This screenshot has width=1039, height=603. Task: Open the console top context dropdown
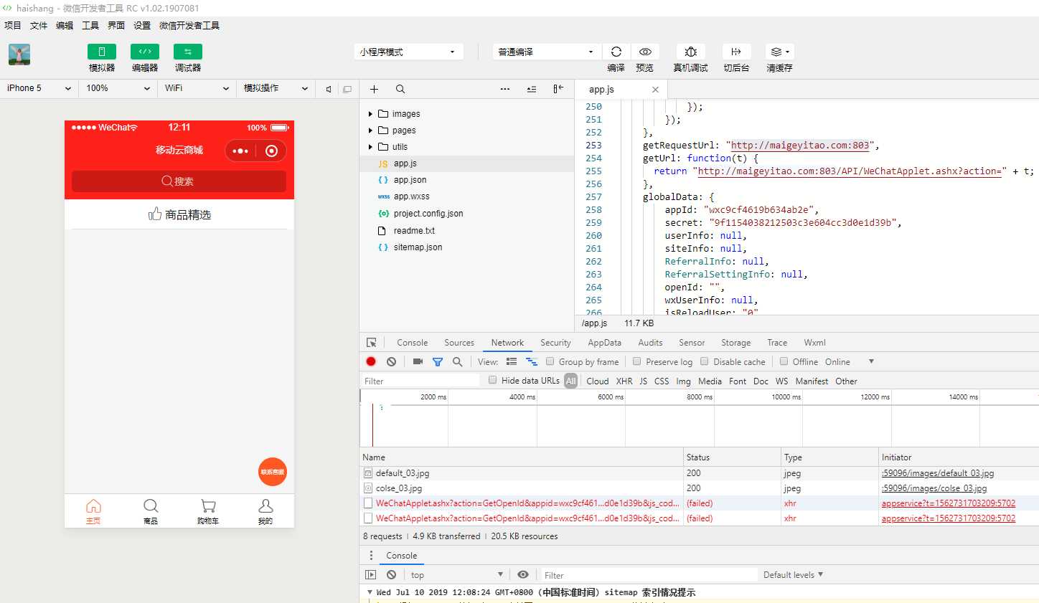pos(456,575)
